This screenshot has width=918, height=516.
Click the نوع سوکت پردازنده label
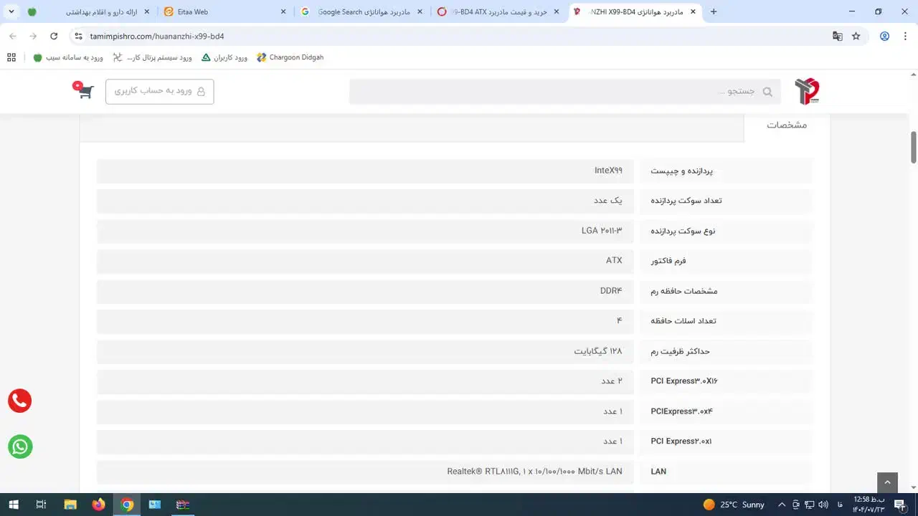[683, 231]
